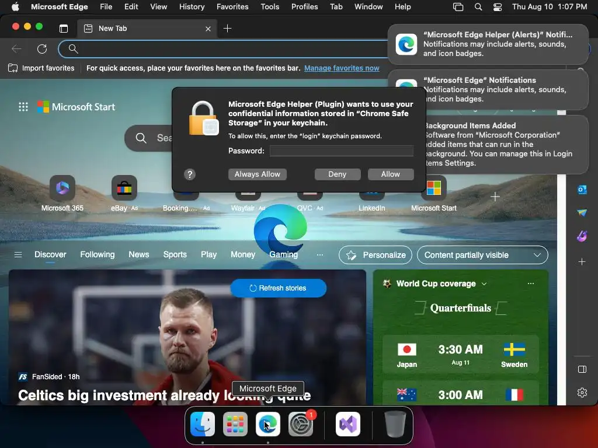Screen dimensions: 598x448
Task: Open the Window menu
Action: [368, 7]
